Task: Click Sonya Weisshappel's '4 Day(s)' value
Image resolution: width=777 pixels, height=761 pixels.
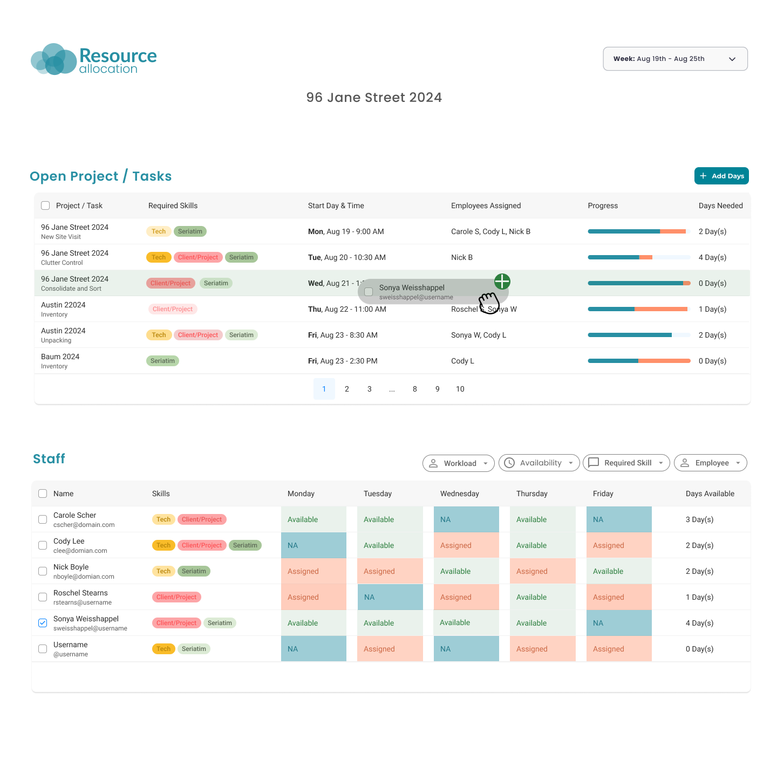Action: click(x=699, y=623)
